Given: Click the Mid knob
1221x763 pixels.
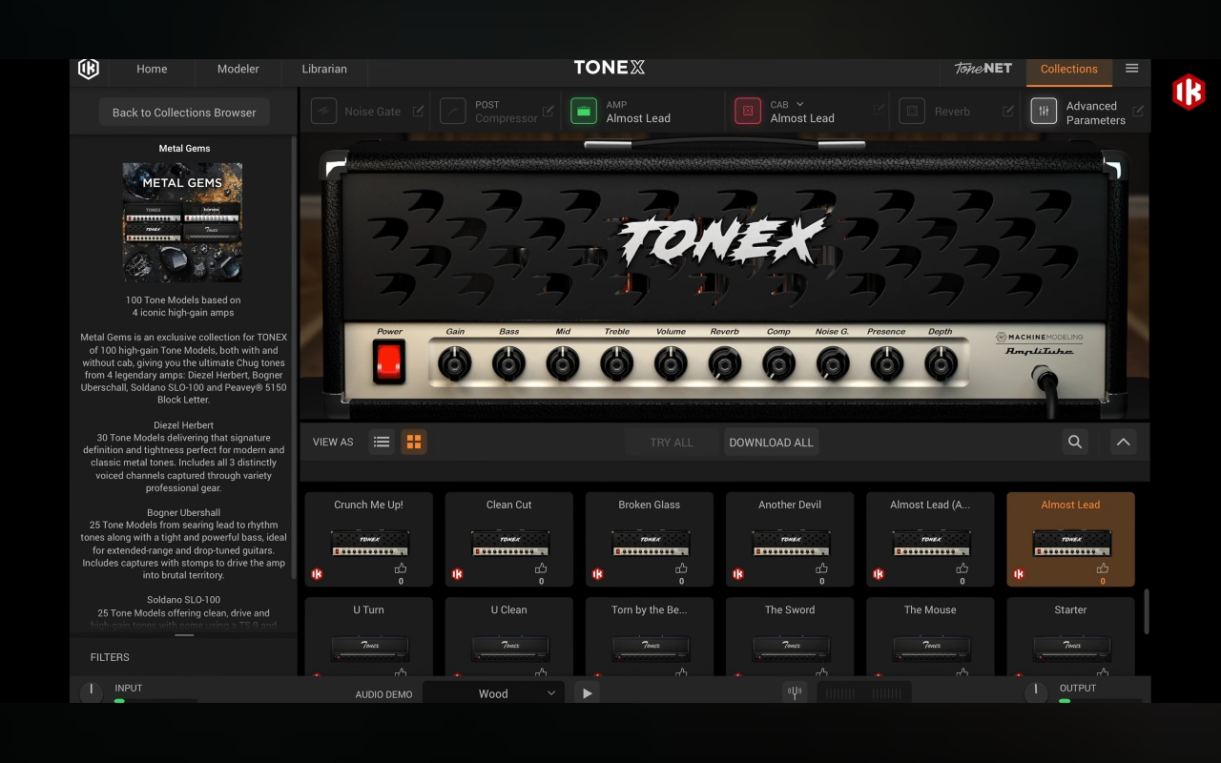Looking at the screenshot, I should pos(563,362).
